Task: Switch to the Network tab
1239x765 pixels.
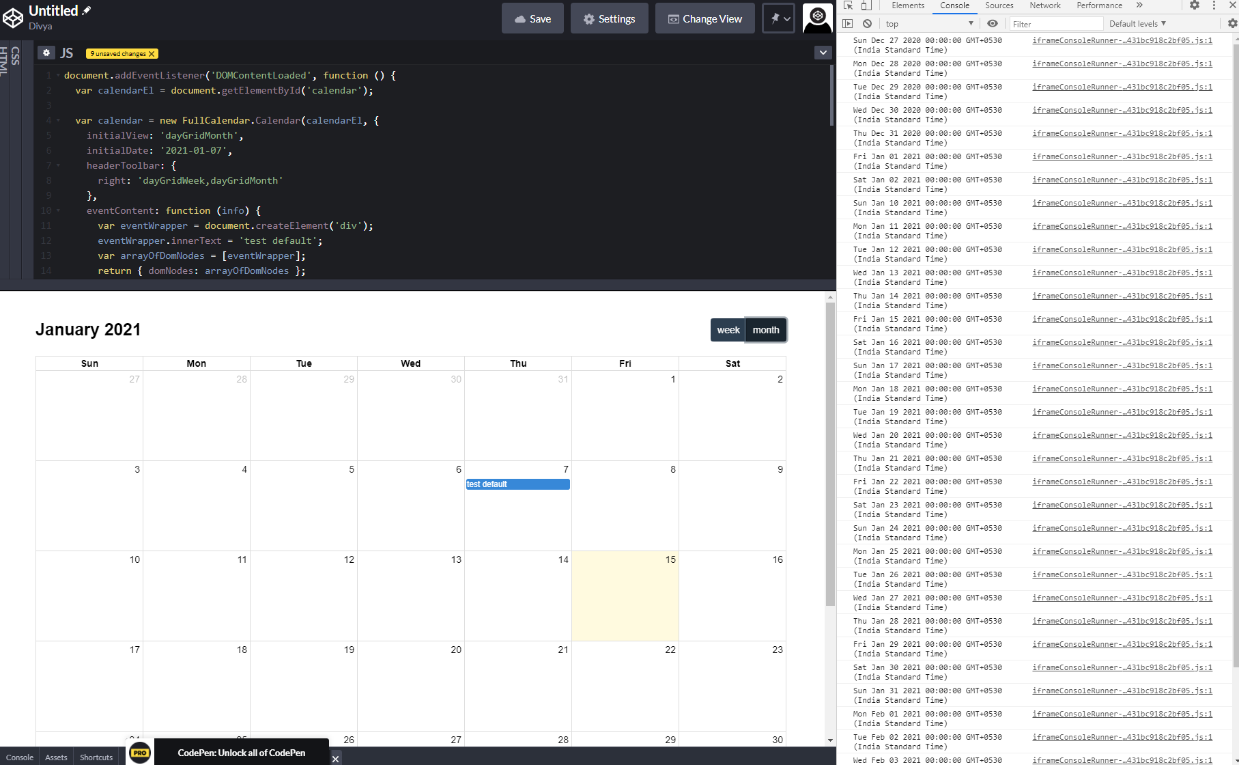Action: click(x=1045, y=5)
